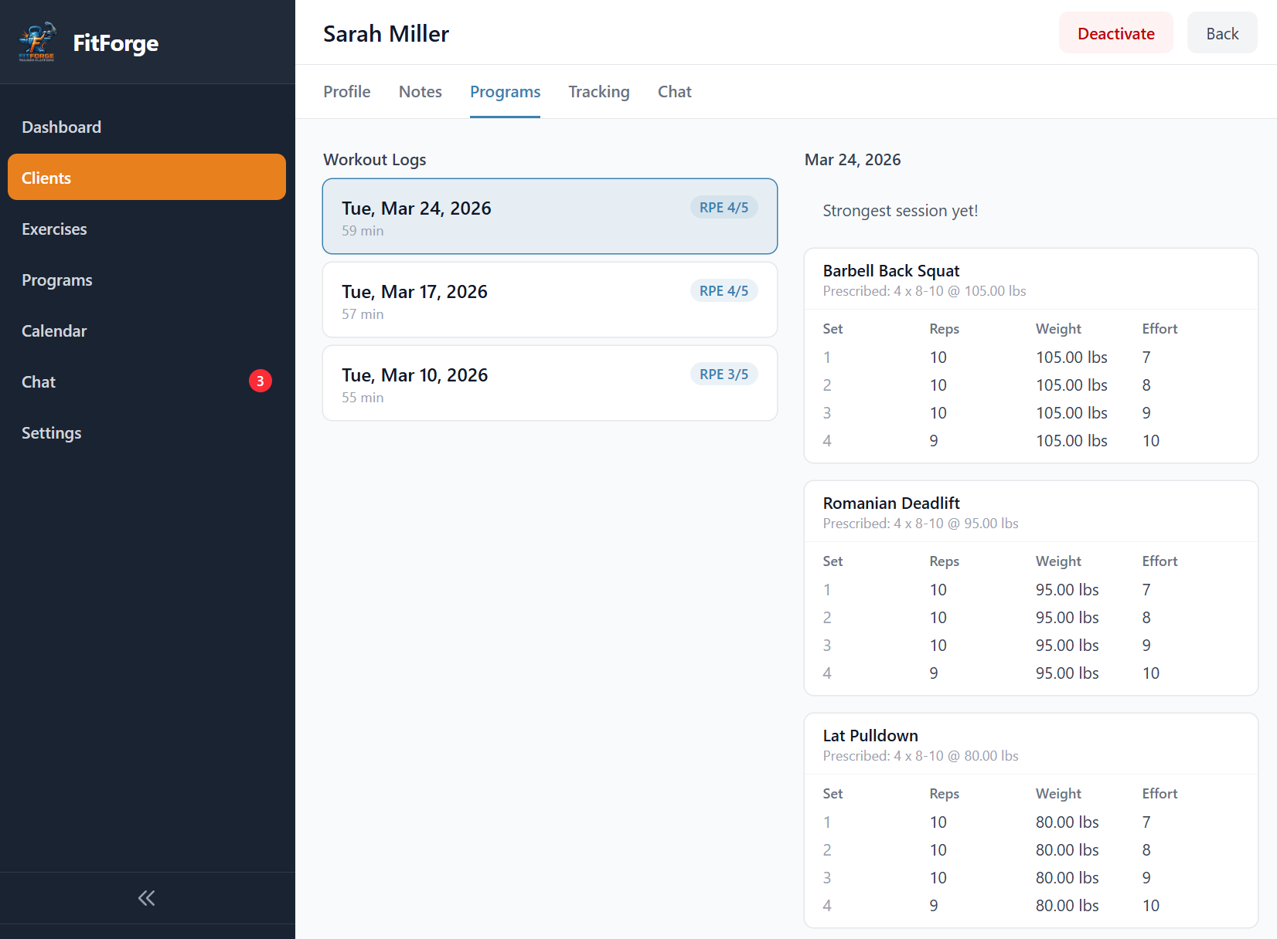The height and width of the screenshot is (939, 1277).
Task: Select the Tue, Mar 17, 2026 workout log
Action: click(x=549, y=300)
